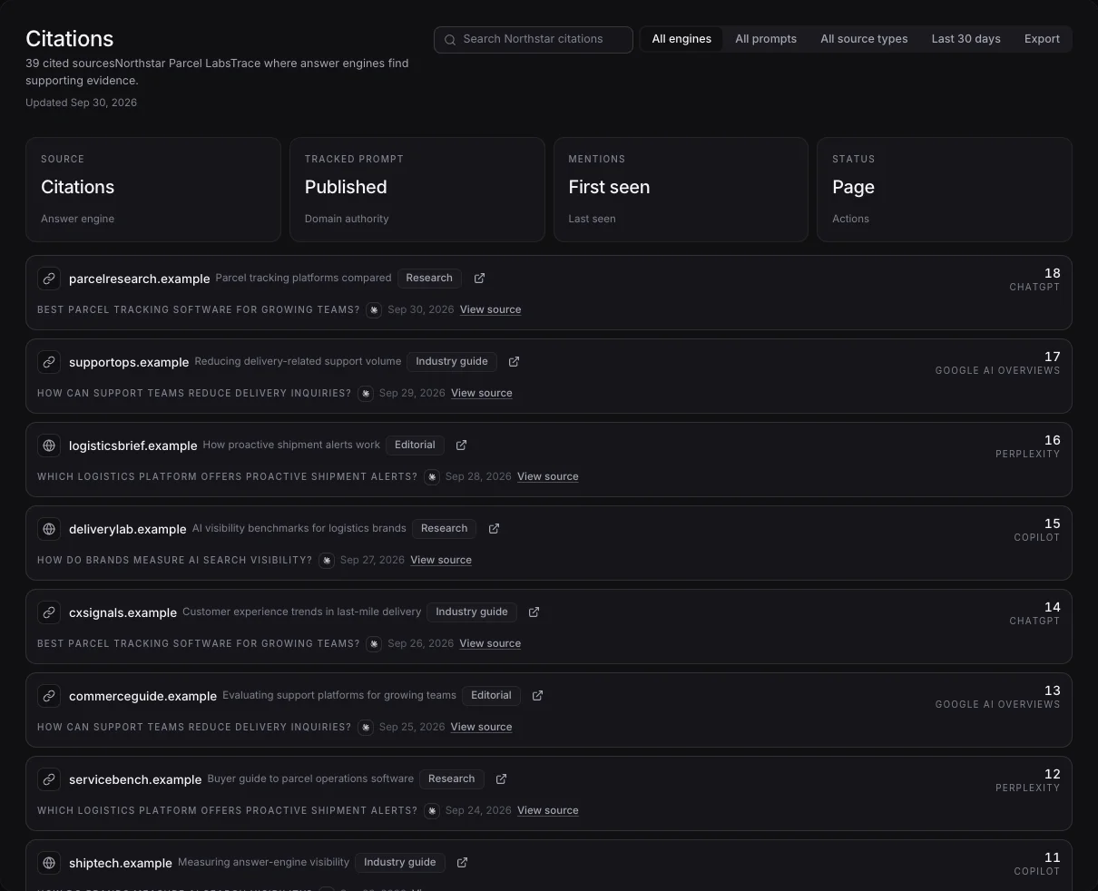Select the STATUS header card
This screenshot has height=891, width=1098.
click(x=945, y=190)
